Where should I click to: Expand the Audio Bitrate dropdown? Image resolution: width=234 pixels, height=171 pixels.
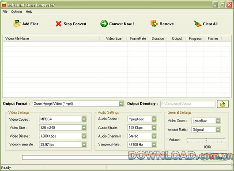pos(154,127)
